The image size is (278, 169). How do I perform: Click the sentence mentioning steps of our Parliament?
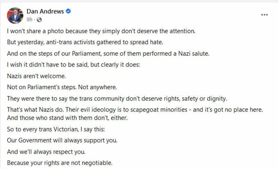(x=108, y=54)
